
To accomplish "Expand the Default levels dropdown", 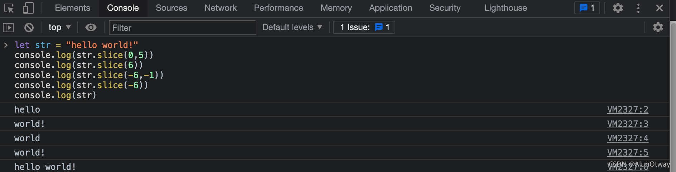I will pos(292,27).
